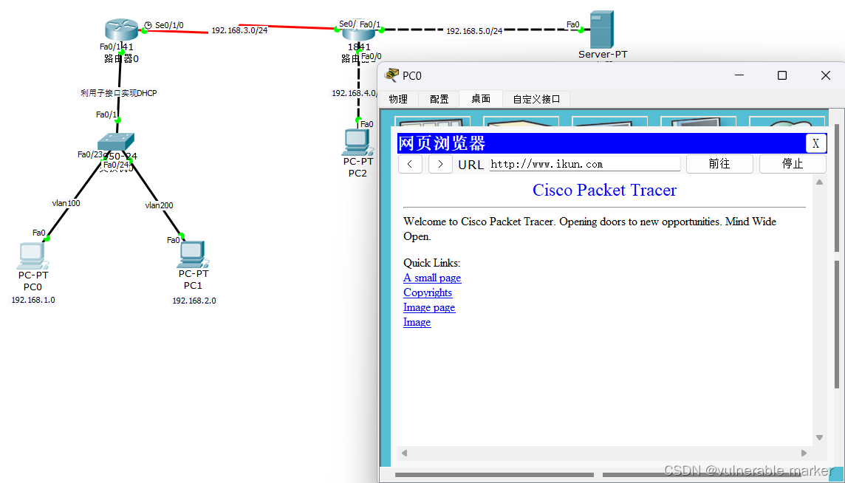This screenshot has width=845, height=483.
Task: Click the 192.168.3.0/24 link label
Action: [239, 30]
